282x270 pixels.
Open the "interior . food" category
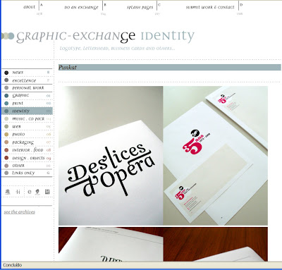coord(27,149)
